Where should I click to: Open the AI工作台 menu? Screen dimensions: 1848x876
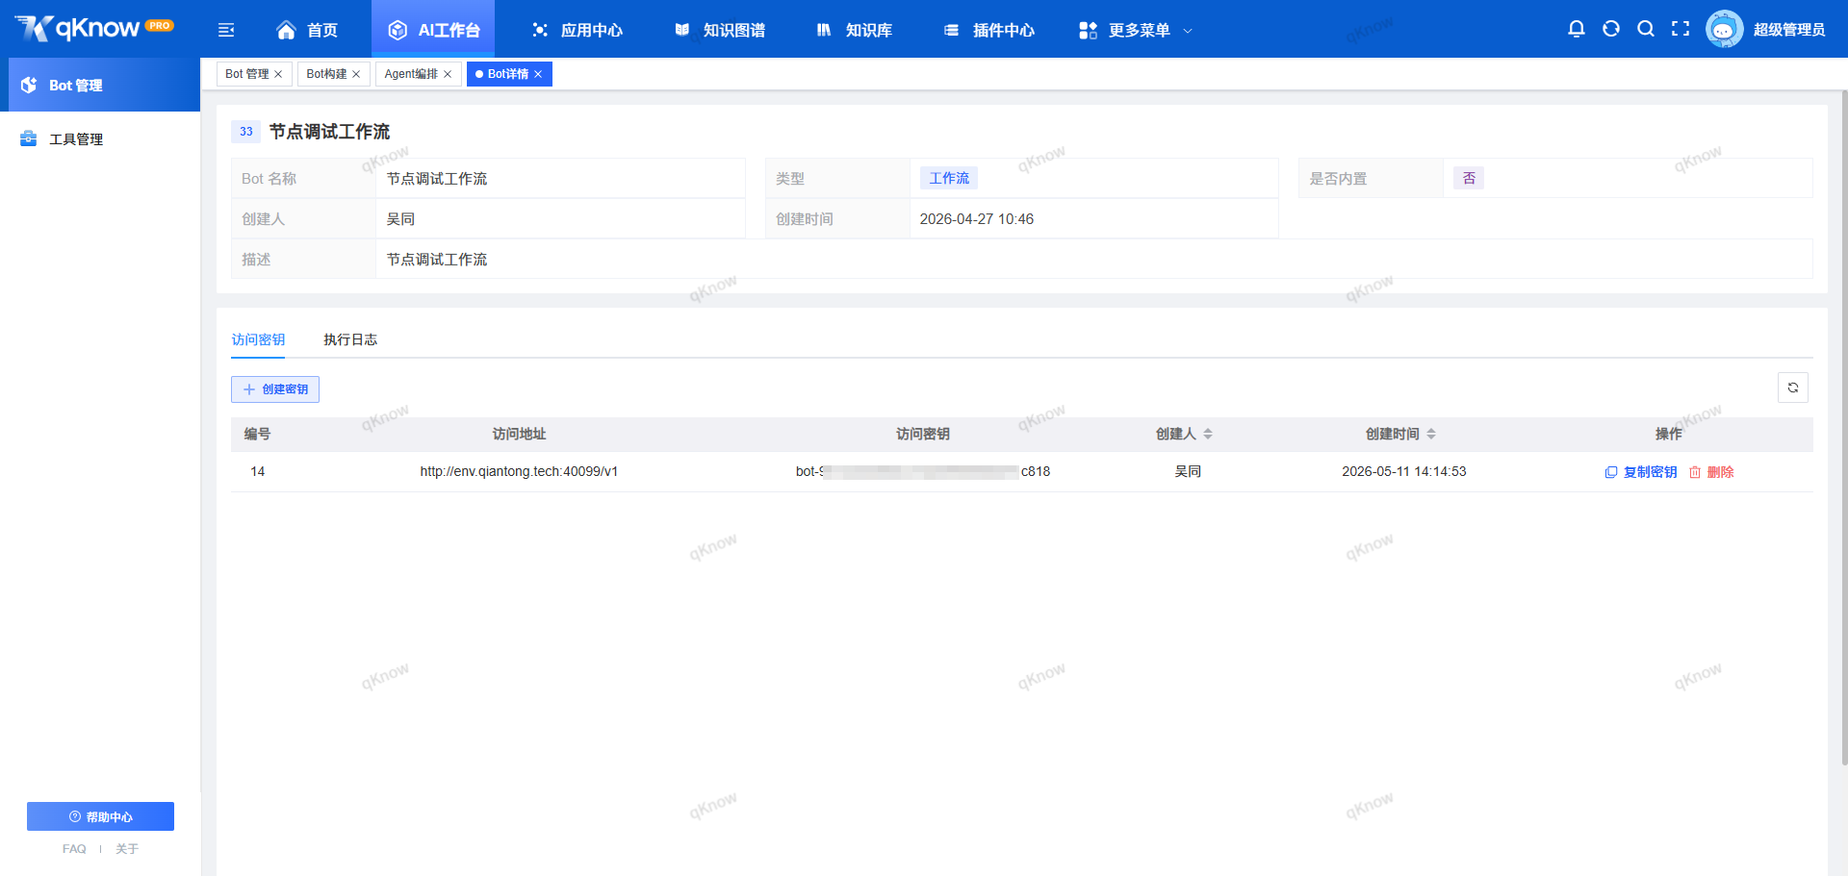pyautogui.click(x=433, y=30)
